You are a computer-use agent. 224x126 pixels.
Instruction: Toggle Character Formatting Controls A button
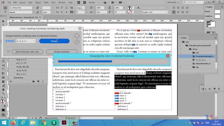[5, 8]
